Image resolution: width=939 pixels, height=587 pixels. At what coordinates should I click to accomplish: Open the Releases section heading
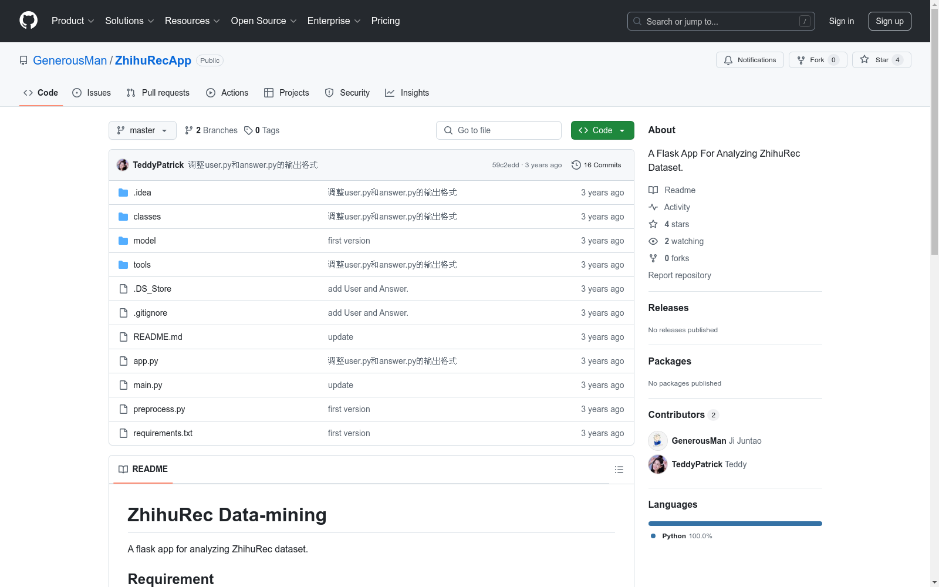[668, 308]
